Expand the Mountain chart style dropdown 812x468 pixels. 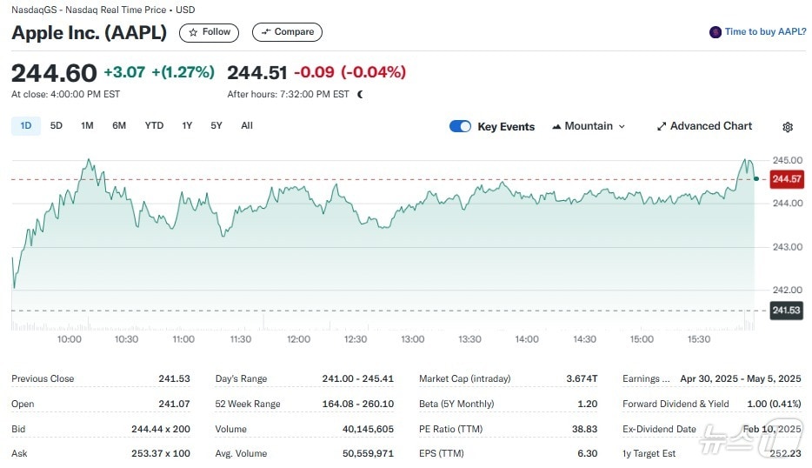[622, 126]
